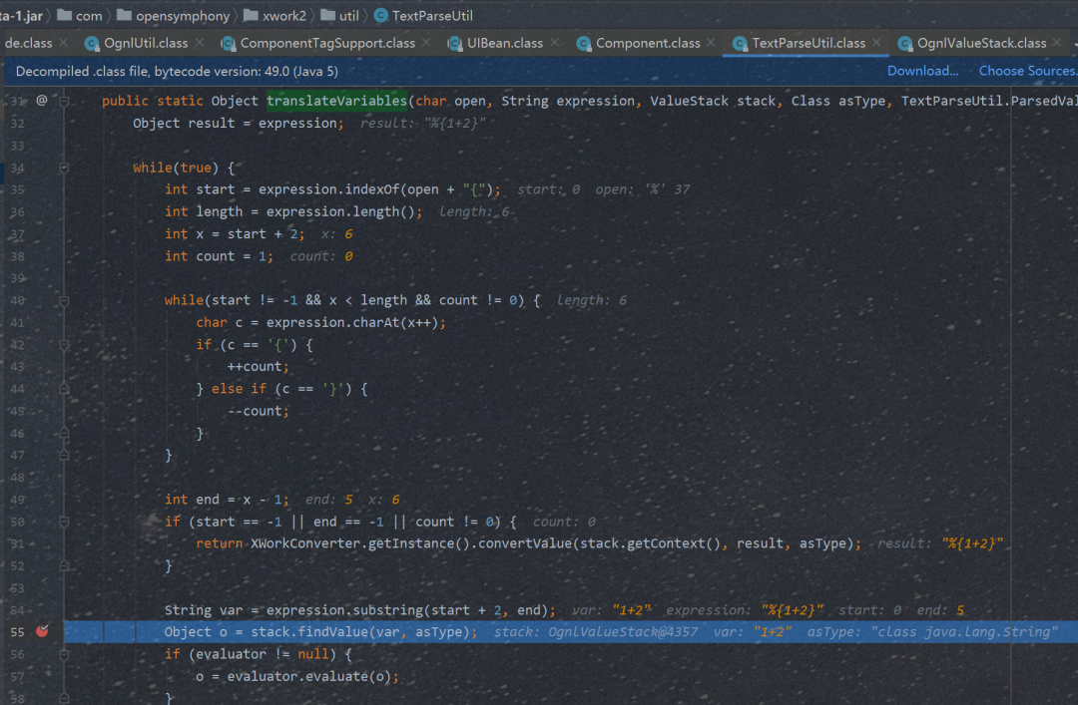Collapse the translateVariables method on line 31

64,101
